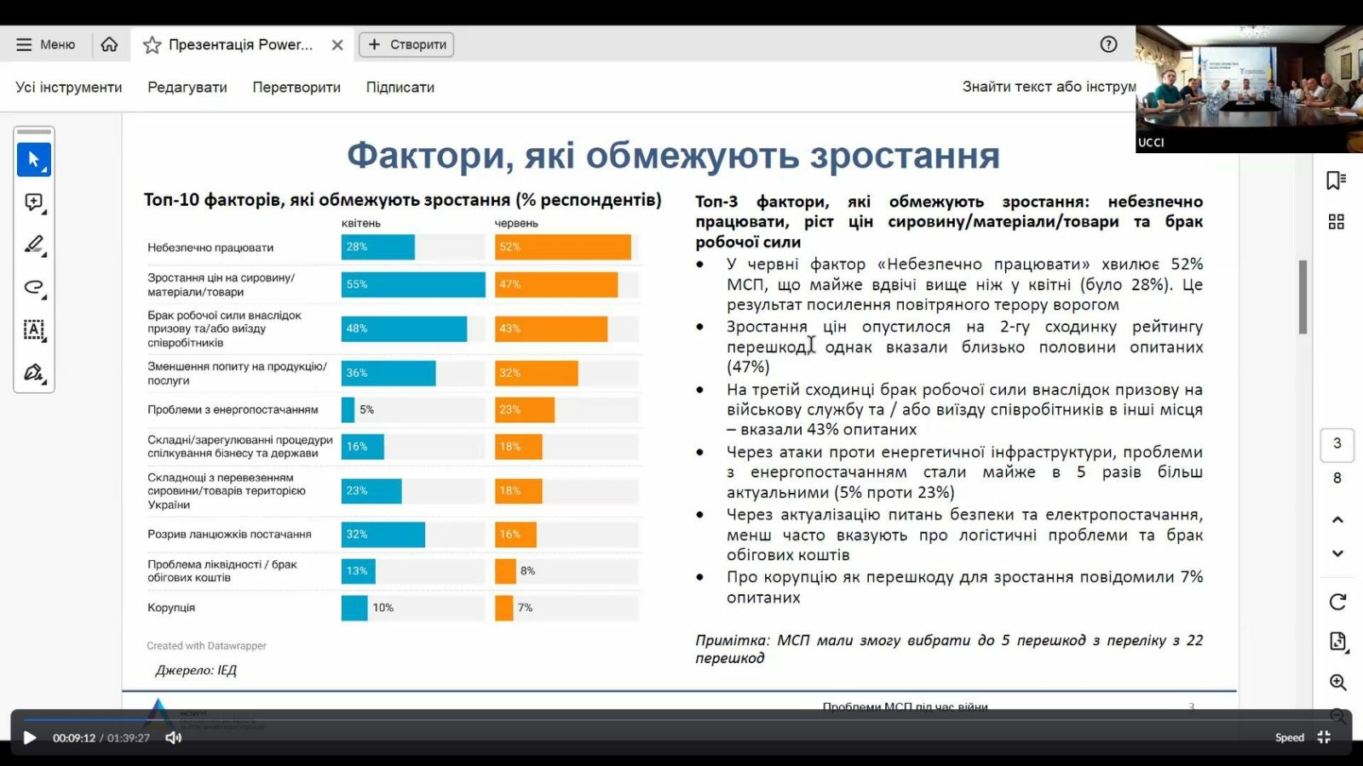Click the rotate page icon

click(x=1337, y=602)
